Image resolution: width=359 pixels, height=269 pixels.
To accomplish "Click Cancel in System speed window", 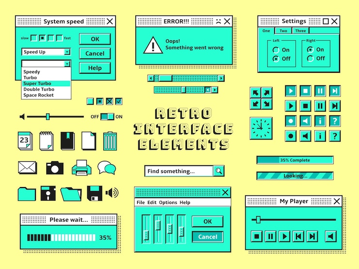I will click(x=95, y=53).
